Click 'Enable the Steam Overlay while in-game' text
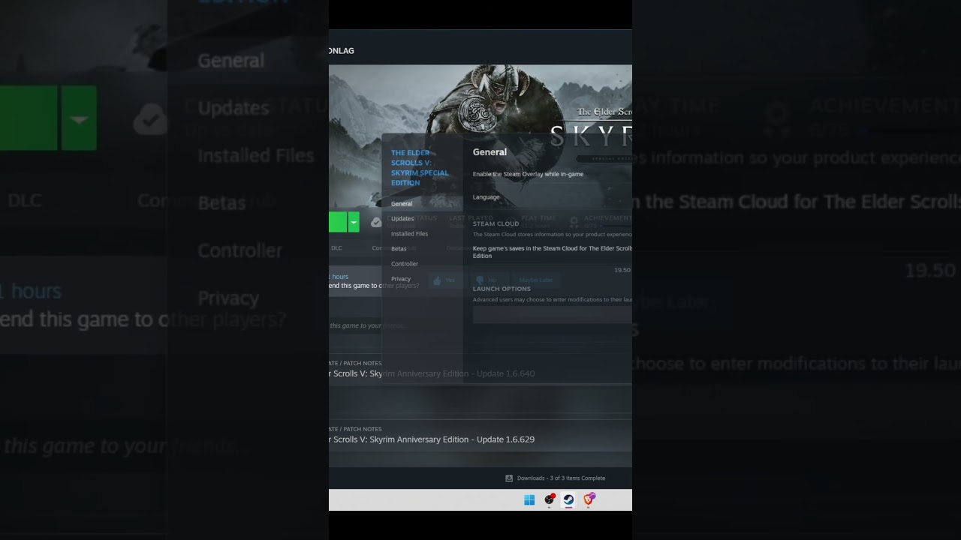 coord(528,174)
